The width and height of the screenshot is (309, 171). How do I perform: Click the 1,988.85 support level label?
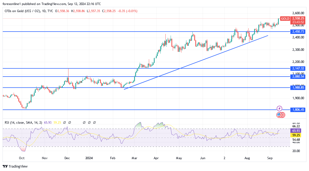point(298,88)
